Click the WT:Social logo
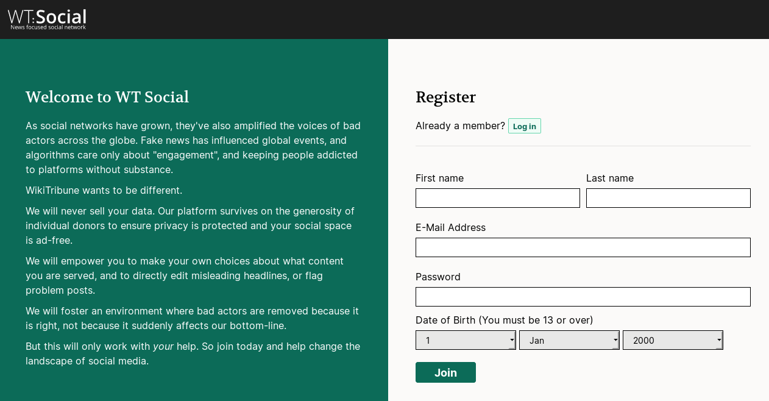Image resolution: width=769 pixels, height=401 pixels. tap(47, 19)
